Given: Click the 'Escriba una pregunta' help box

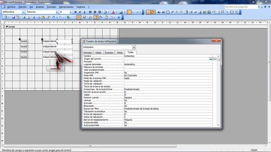Looking at the screenshot, I should click(241, 7).
